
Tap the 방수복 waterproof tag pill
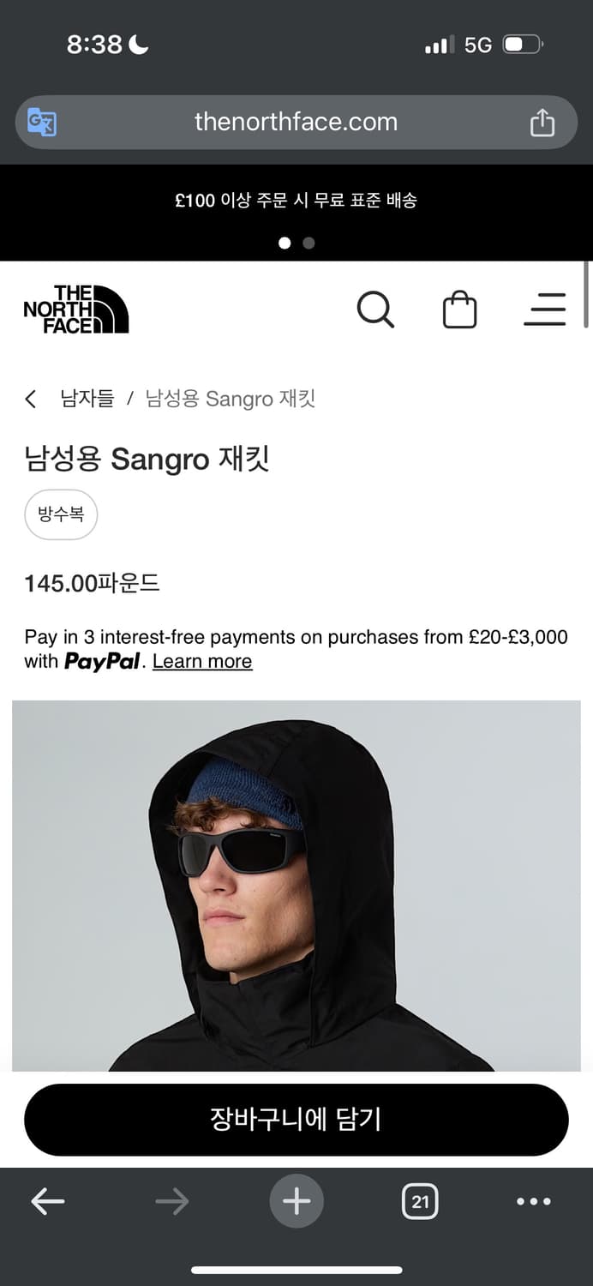coord(61,514)
